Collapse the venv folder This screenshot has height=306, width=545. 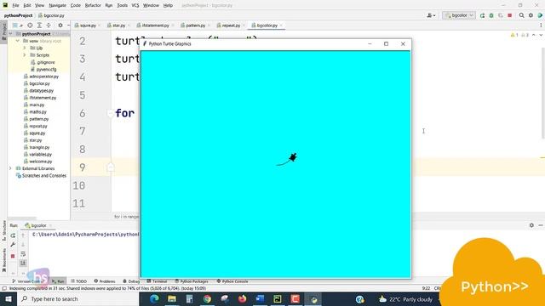click(x=18, y=41)
